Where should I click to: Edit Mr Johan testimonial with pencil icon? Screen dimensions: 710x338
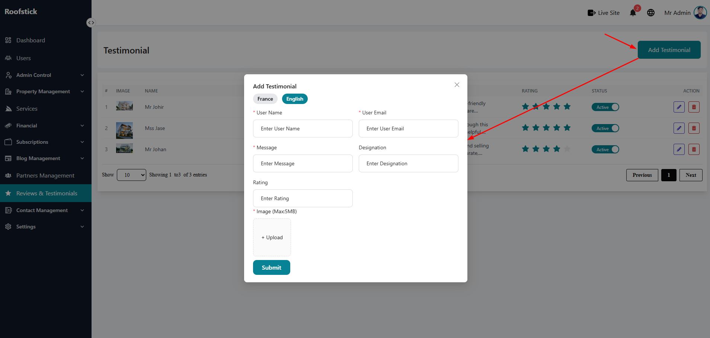tap(679, 149)
